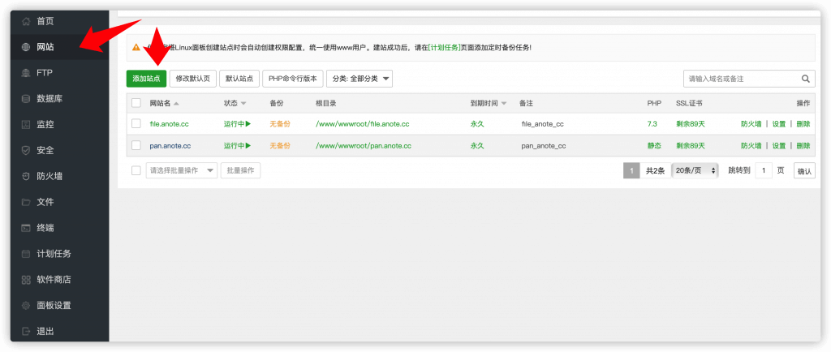This screenshot has width=831, height=352.
Task: Open the pan.anote.cc site name link
Action: coord(170,145)
